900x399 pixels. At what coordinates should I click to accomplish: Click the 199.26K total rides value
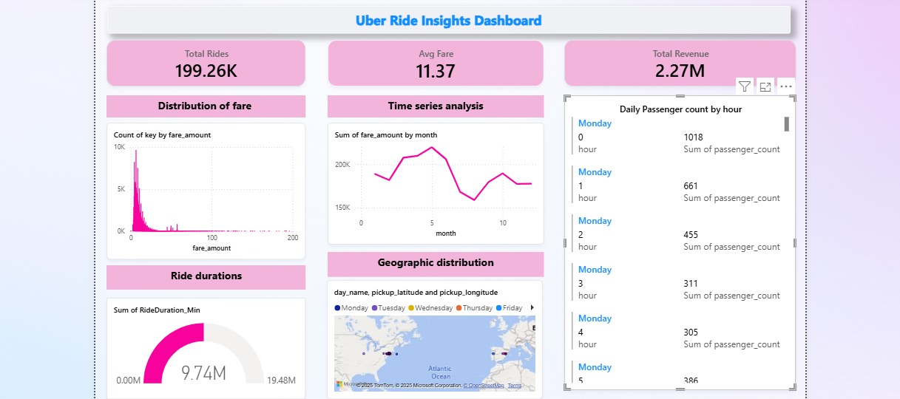pos(206,71)
